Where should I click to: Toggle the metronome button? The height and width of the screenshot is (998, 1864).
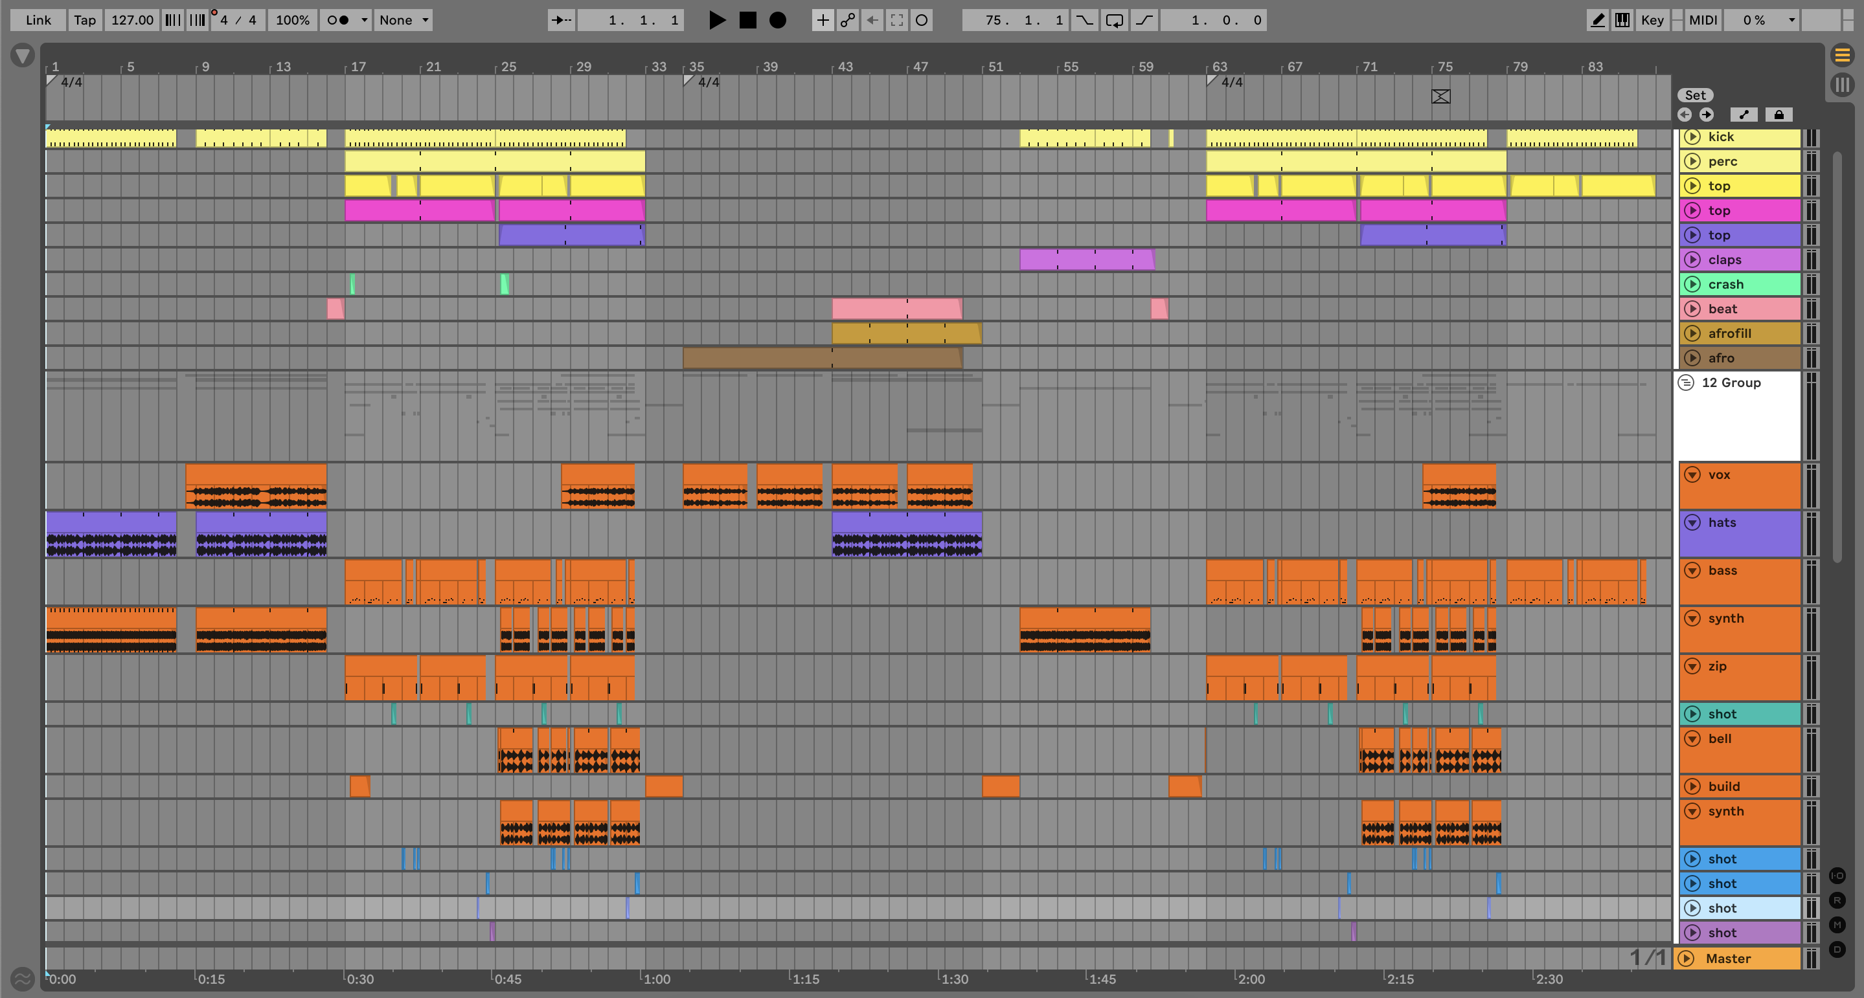(337, 20)
